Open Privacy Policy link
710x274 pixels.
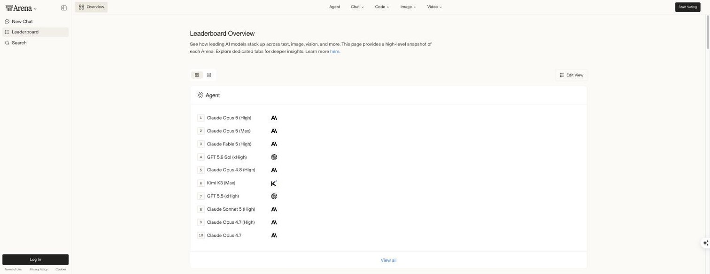click(x=39, y=270)
